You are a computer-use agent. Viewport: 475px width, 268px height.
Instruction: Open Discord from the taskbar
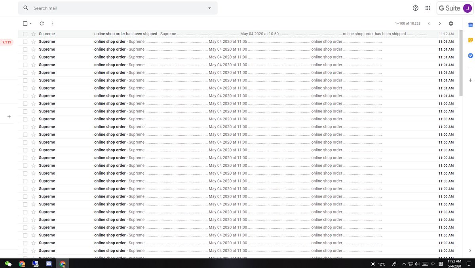tap(49, 264)
